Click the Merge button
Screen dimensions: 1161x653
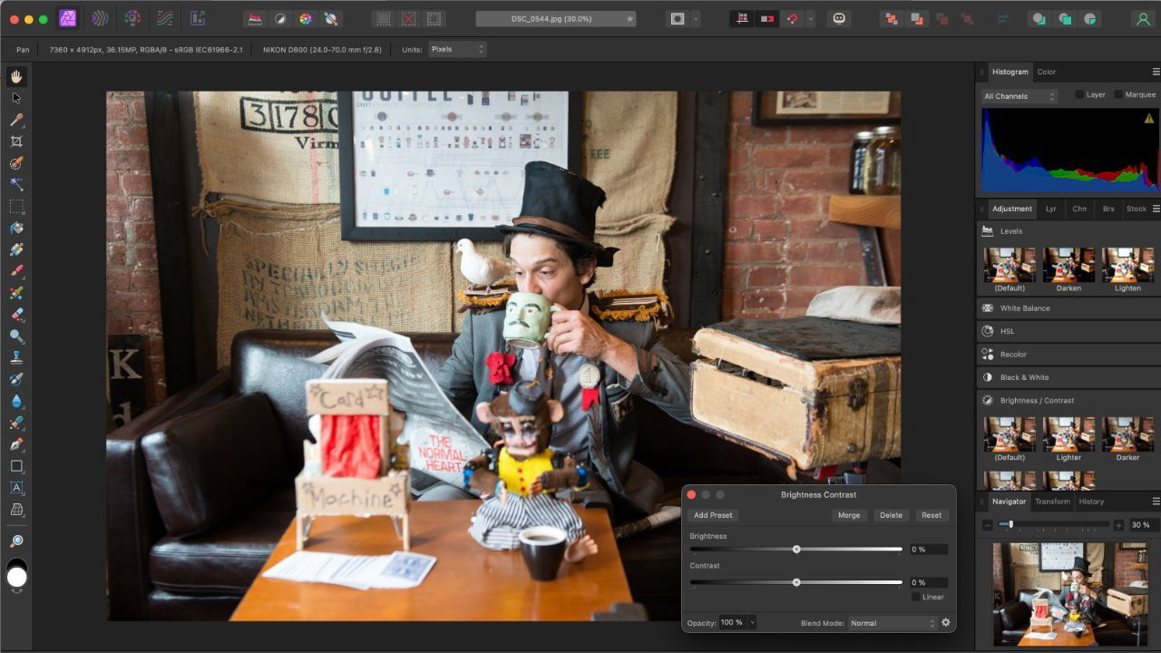pos(849,515)
